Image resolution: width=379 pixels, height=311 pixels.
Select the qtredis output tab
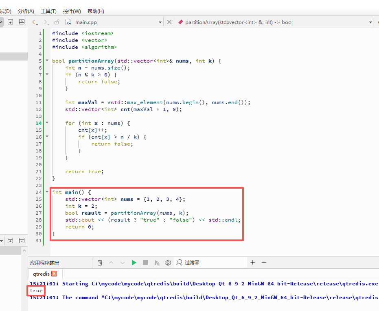click(41, 274)
